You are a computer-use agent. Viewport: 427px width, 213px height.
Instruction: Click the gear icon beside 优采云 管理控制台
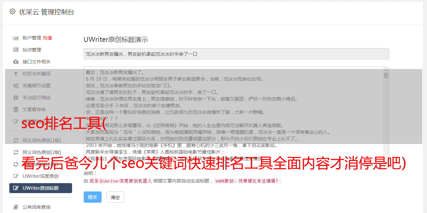12,12
